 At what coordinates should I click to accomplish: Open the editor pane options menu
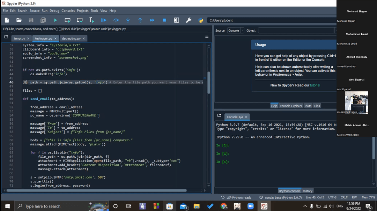point(207,37)
